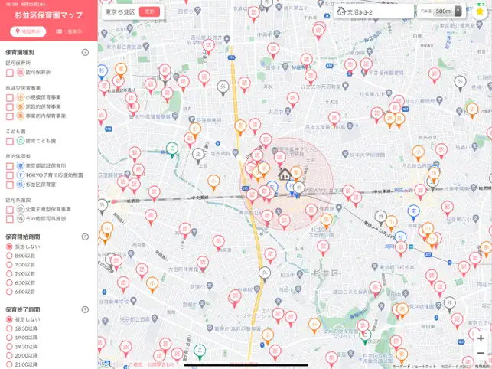Enable the その他認可外施設 checkbox
This screenshot has height=369, width=492.
[x=10, y=219]
